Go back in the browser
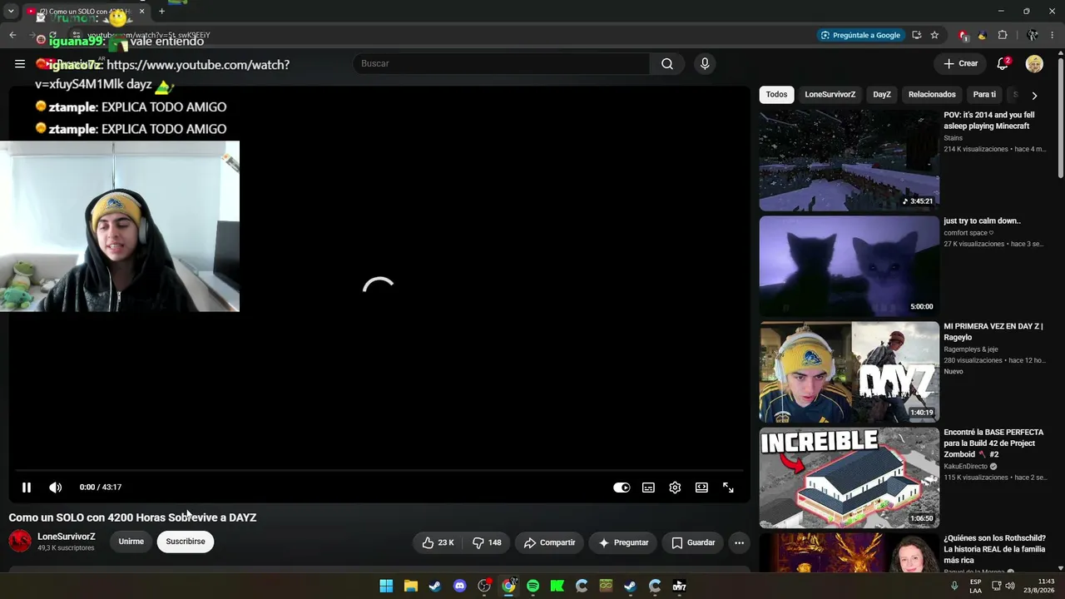1065x599 pixels. pos(12,35)
